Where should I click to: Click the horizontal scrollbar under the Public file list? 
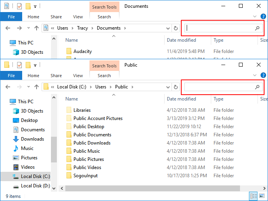click(156, 188)
